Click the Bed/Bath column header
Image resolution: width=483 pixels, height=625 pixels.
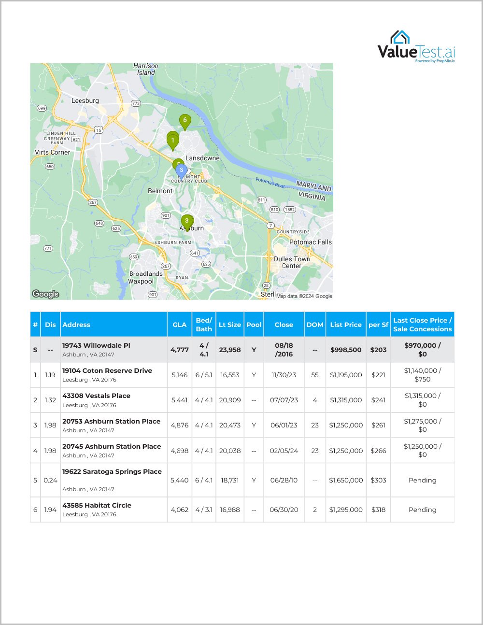point(204,325)
